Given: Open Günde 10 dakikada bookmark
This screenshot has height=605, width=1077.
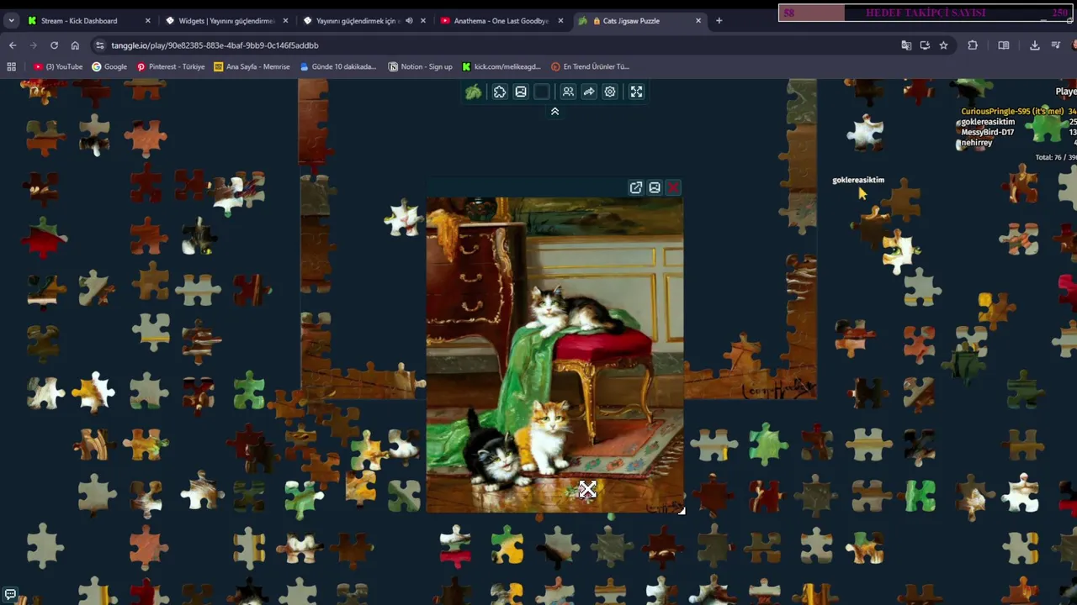Looking at the screenshot, I should (x=338, y=66).
